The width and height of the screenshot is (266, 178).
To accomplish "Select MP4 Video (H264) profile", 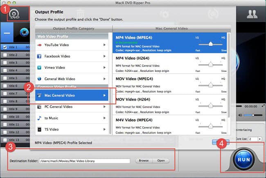I will 170,63.
